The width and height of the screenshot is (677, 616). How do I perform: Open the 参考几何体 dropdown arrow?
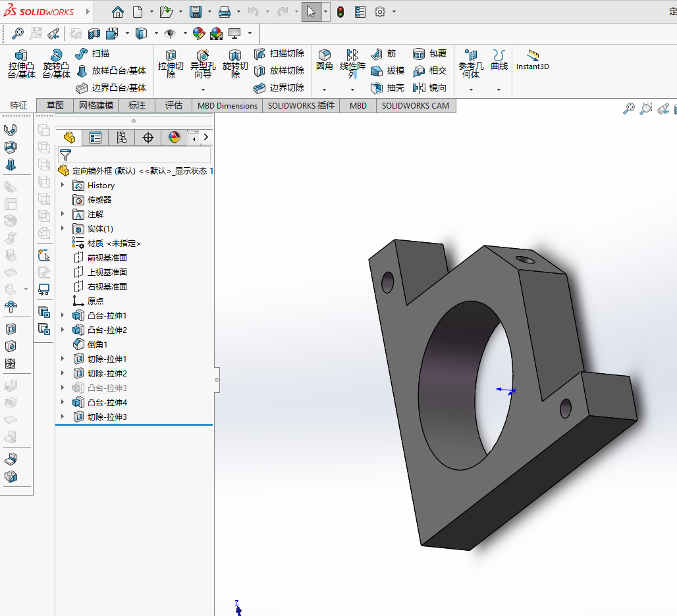point(471,90)
